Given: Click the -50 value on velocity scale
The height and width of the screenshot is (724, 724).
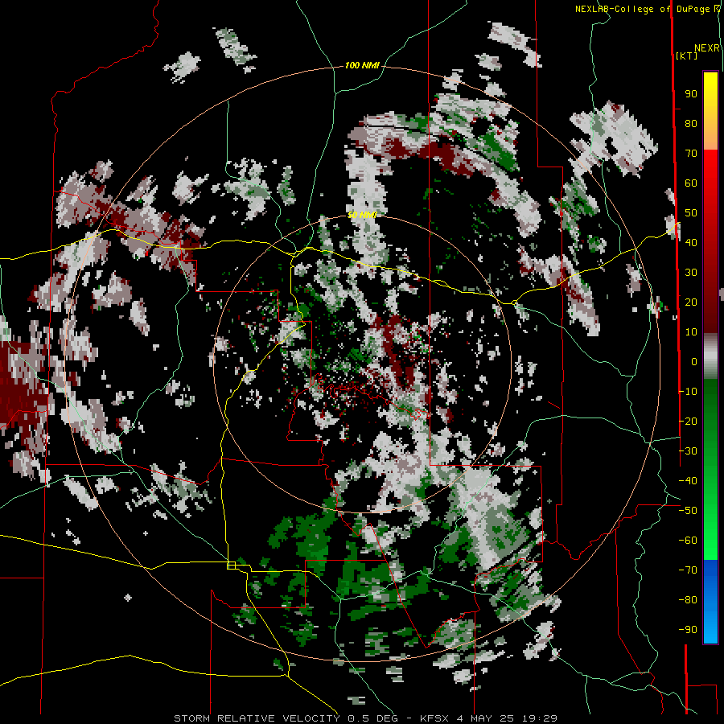Looking at the screenshot, I should tap(688, 511).
